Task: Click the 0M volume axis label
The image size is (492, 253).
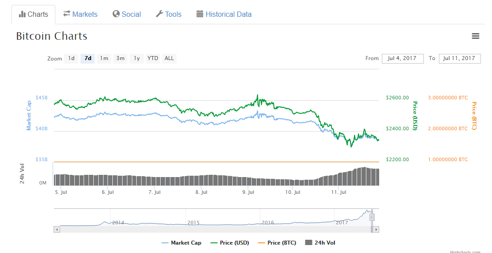Action: tap(42, 182)
